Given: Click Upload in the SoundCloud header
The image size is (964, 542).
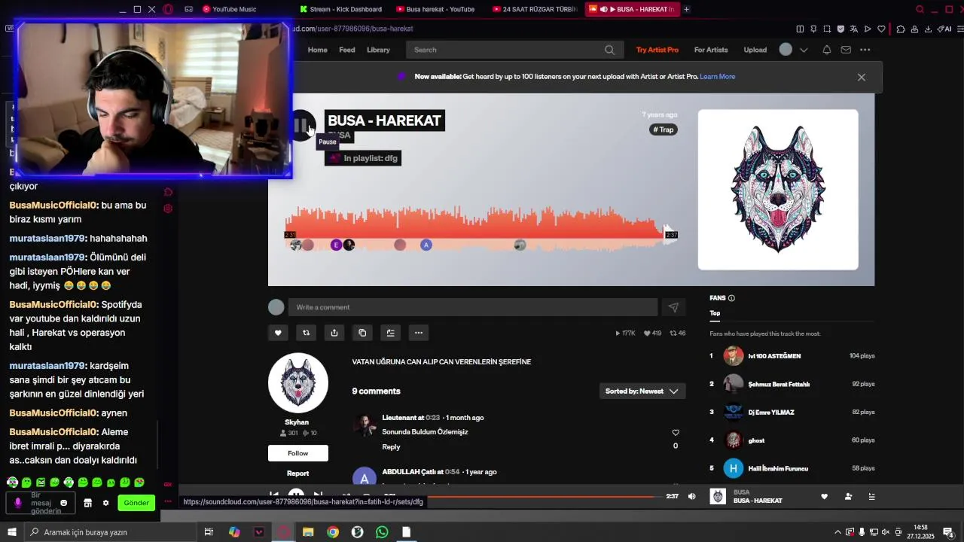Looking at the screenshot, I should (x=755, y=50).
